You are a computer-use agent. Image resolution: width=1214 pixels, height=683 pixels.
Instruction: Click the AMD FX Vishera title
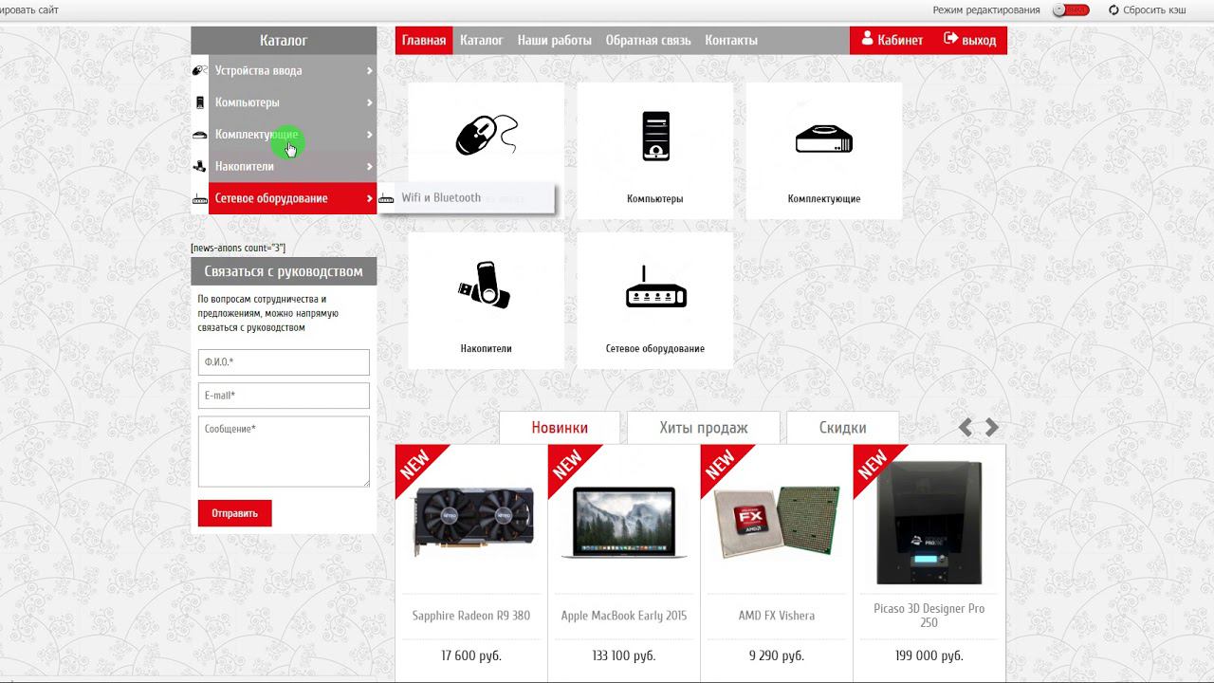[777, 616]
